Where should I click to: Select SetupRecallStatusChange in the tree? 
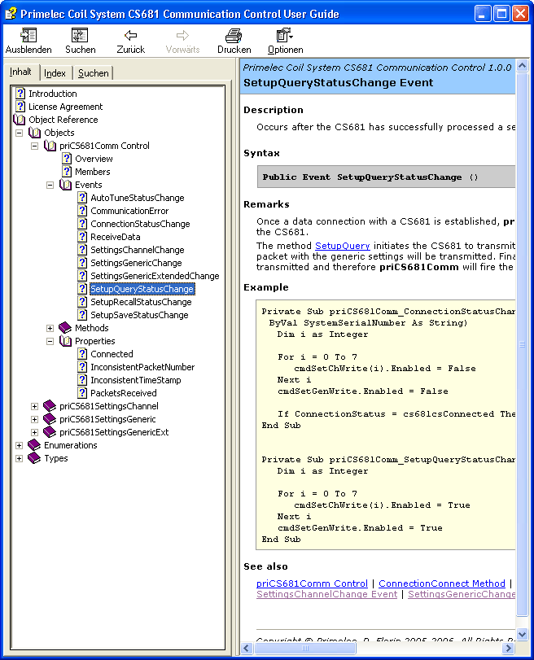point(141,302)
